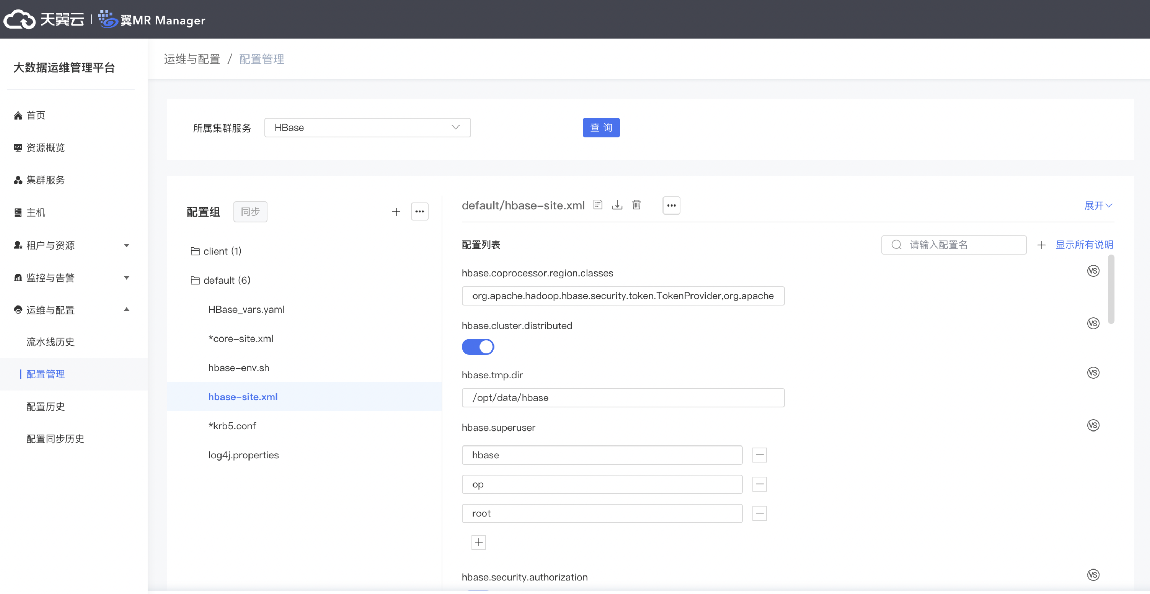Viewport: 1150px width, 594px height.
Task: Click the 查询 button
Action: 601,128
